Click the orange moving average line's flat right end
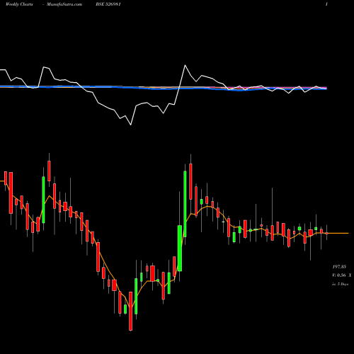Viewport: 354px width, 354px height. tap(338, 233)
